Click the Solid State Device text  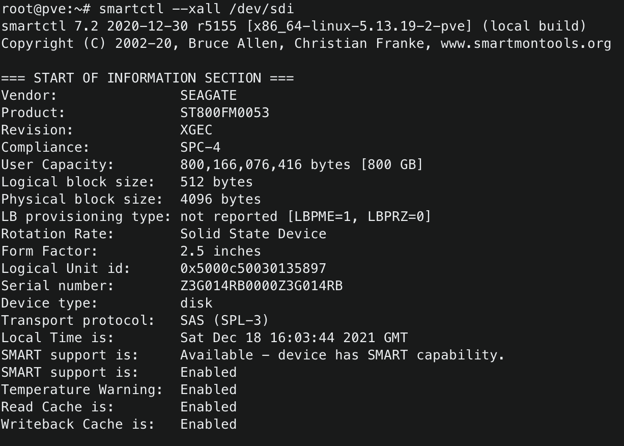point(253,234)
